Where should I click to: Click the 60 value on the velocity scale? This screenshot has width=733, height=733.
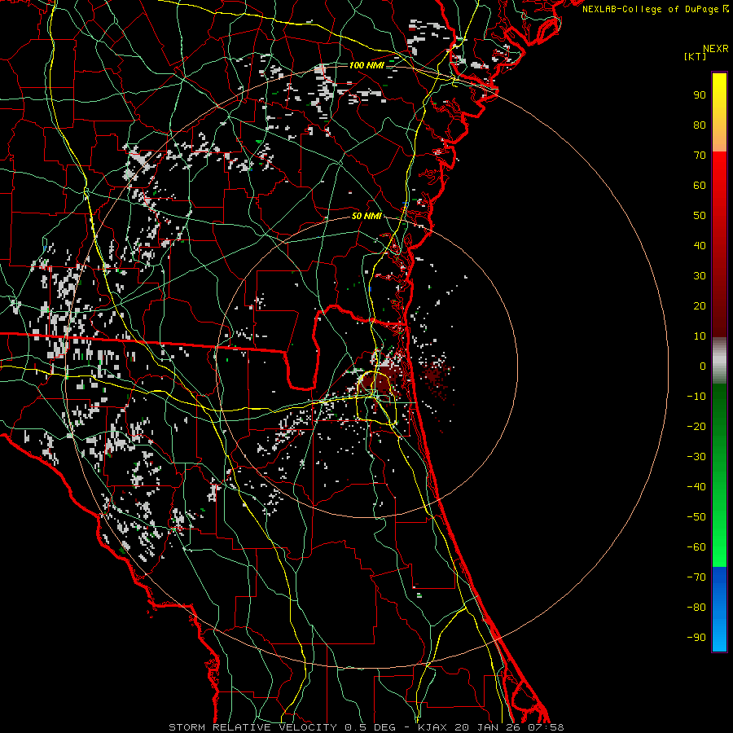click(700, 186)
